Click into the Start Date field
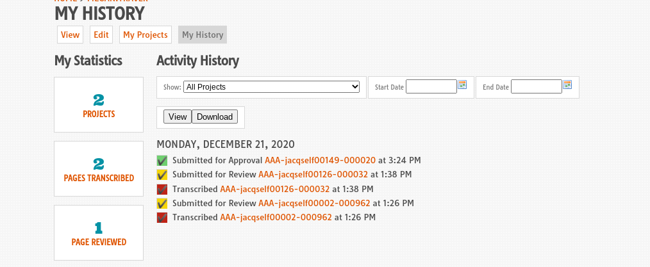 (431, 86)
